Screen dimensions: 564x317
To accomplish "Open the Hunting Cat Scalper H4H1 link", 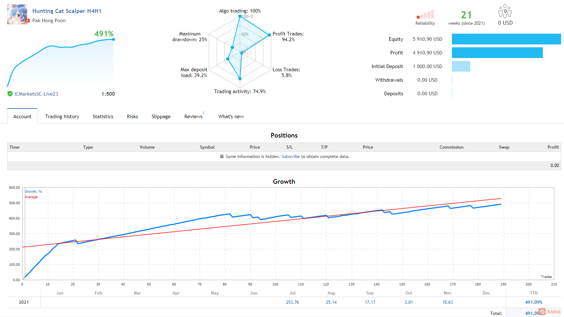I will tap(67, 11).
